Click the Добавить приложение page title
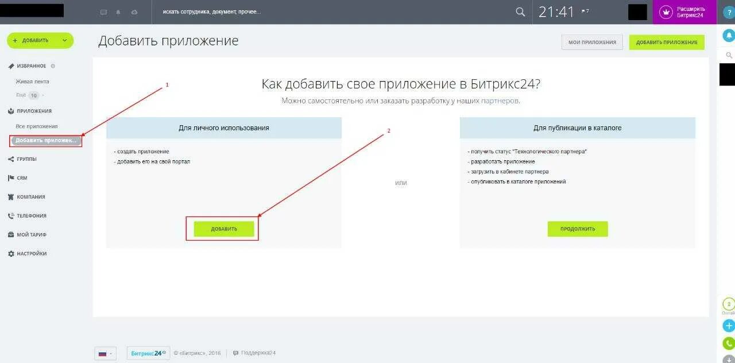Screen dimensions: 735x363 (x=168, y=41)
